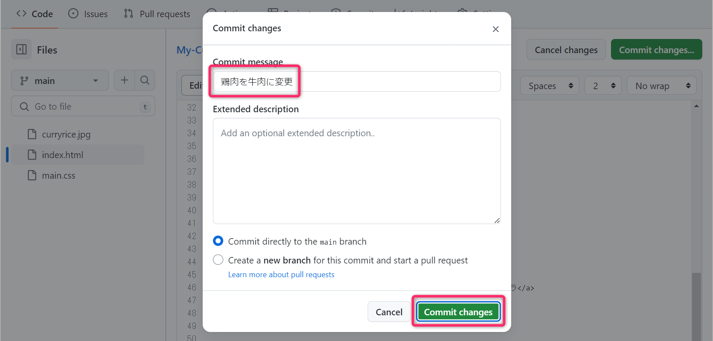The width and height of the screenshot is (713, 341).
Task: Click the add new file plus icon
Action: point(124,80)
